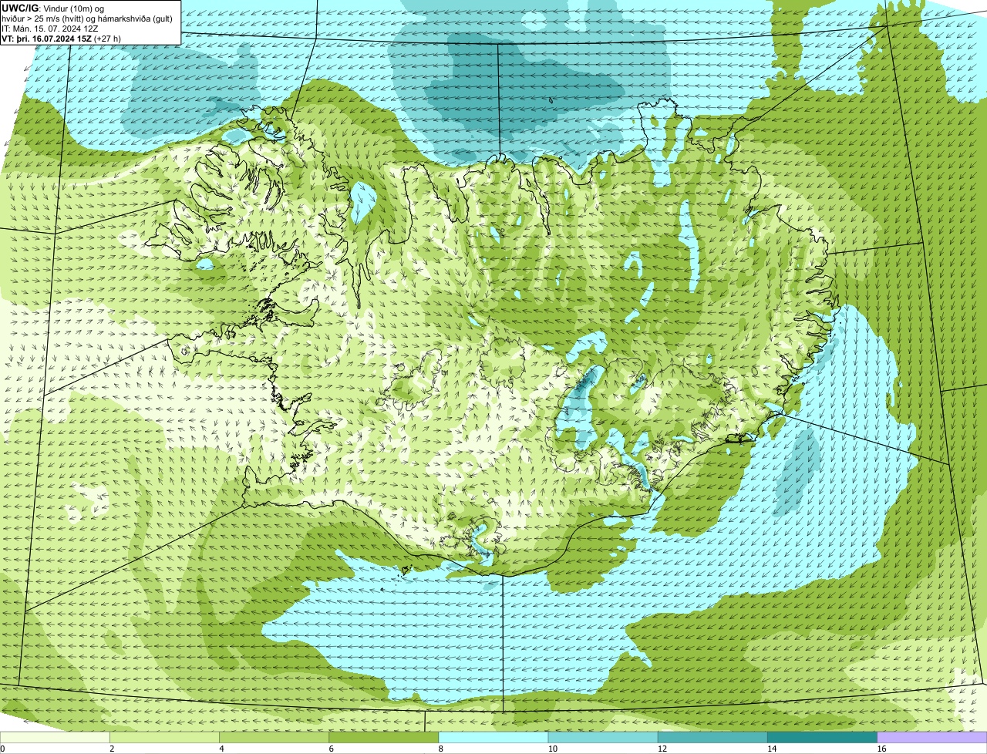Image resolution: width=987 pixels, height=754 pixels.
Task: Click the 12–14 m/s teal legend swatch
Action: tap(712, 738)
